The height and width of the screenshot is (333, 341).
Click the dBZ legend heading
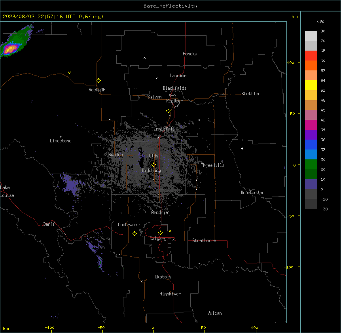[x=320, y=21]
